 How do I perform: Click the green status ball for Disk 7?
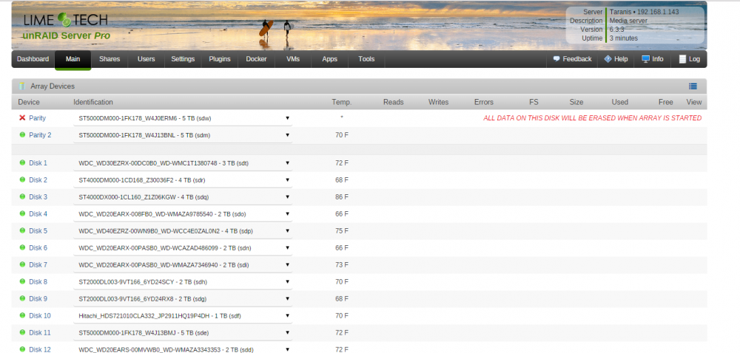[x=22, y=264]
